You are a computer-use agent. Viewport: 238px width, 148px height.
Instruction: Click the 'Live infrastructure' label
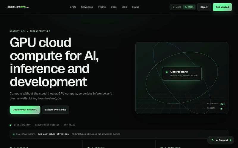coord(26,134)
